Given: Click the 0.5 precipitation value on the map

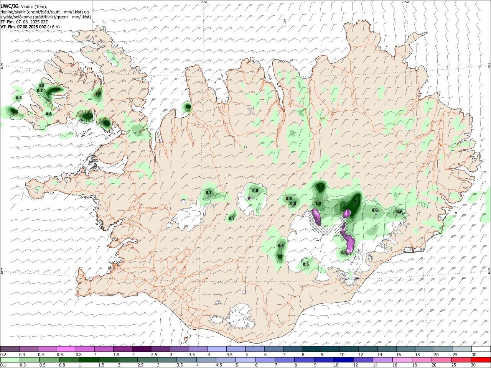Looking at the screenshot, I should (306, 264).
